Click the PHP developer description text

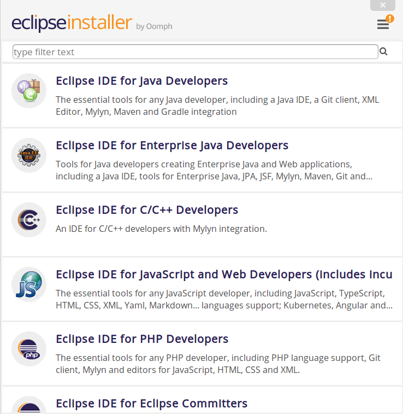[x=218, y=364]
